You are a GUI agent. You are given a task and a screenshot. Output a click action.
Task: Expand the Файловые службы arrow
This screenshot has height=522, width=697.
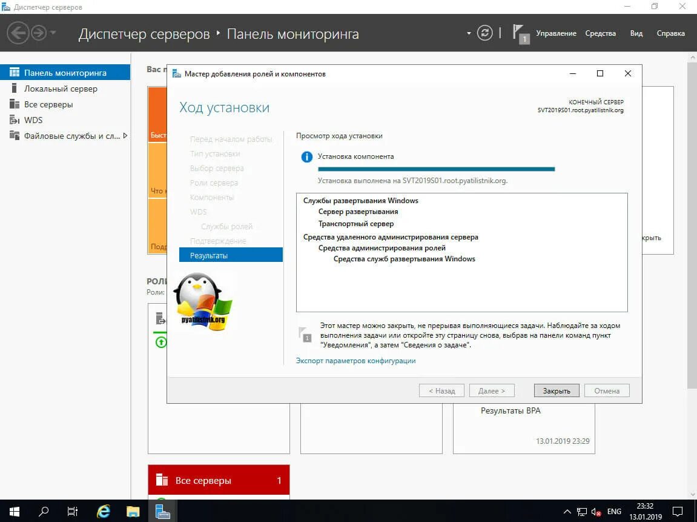click(125, 136)
